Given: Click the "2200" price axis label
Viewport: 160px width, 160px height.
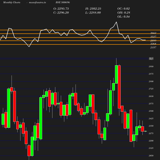Looking at the screenshot, I should (x=151, y=141).
